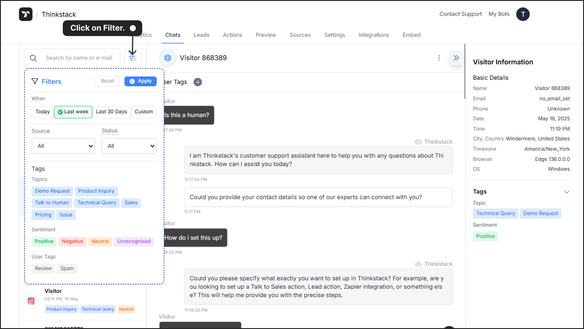Open the Settings tab
This screenshot has height=329, width=584.
(x=334, y=35)
